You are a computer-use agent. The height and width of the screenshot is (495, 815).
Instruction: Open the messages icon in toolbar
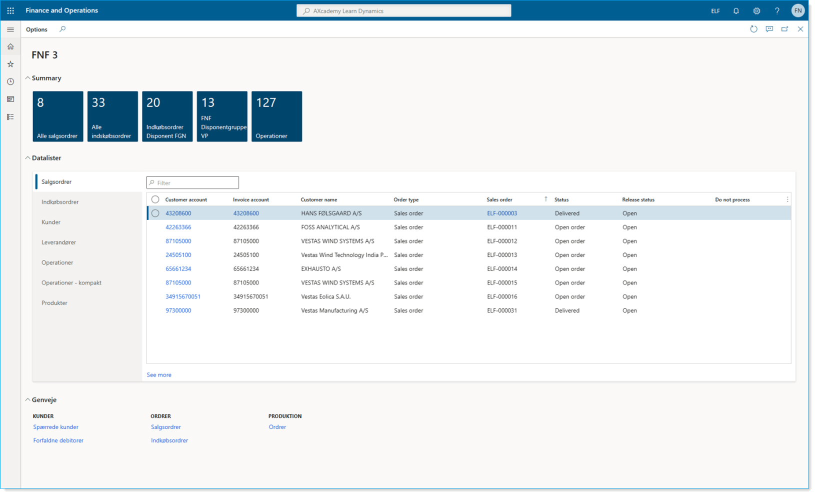(769, 29)
